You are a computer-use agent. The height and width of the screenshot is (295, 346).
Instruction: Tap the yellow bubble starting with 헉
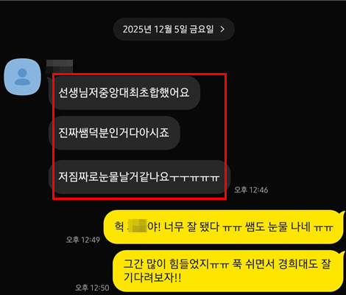(223, 227)
